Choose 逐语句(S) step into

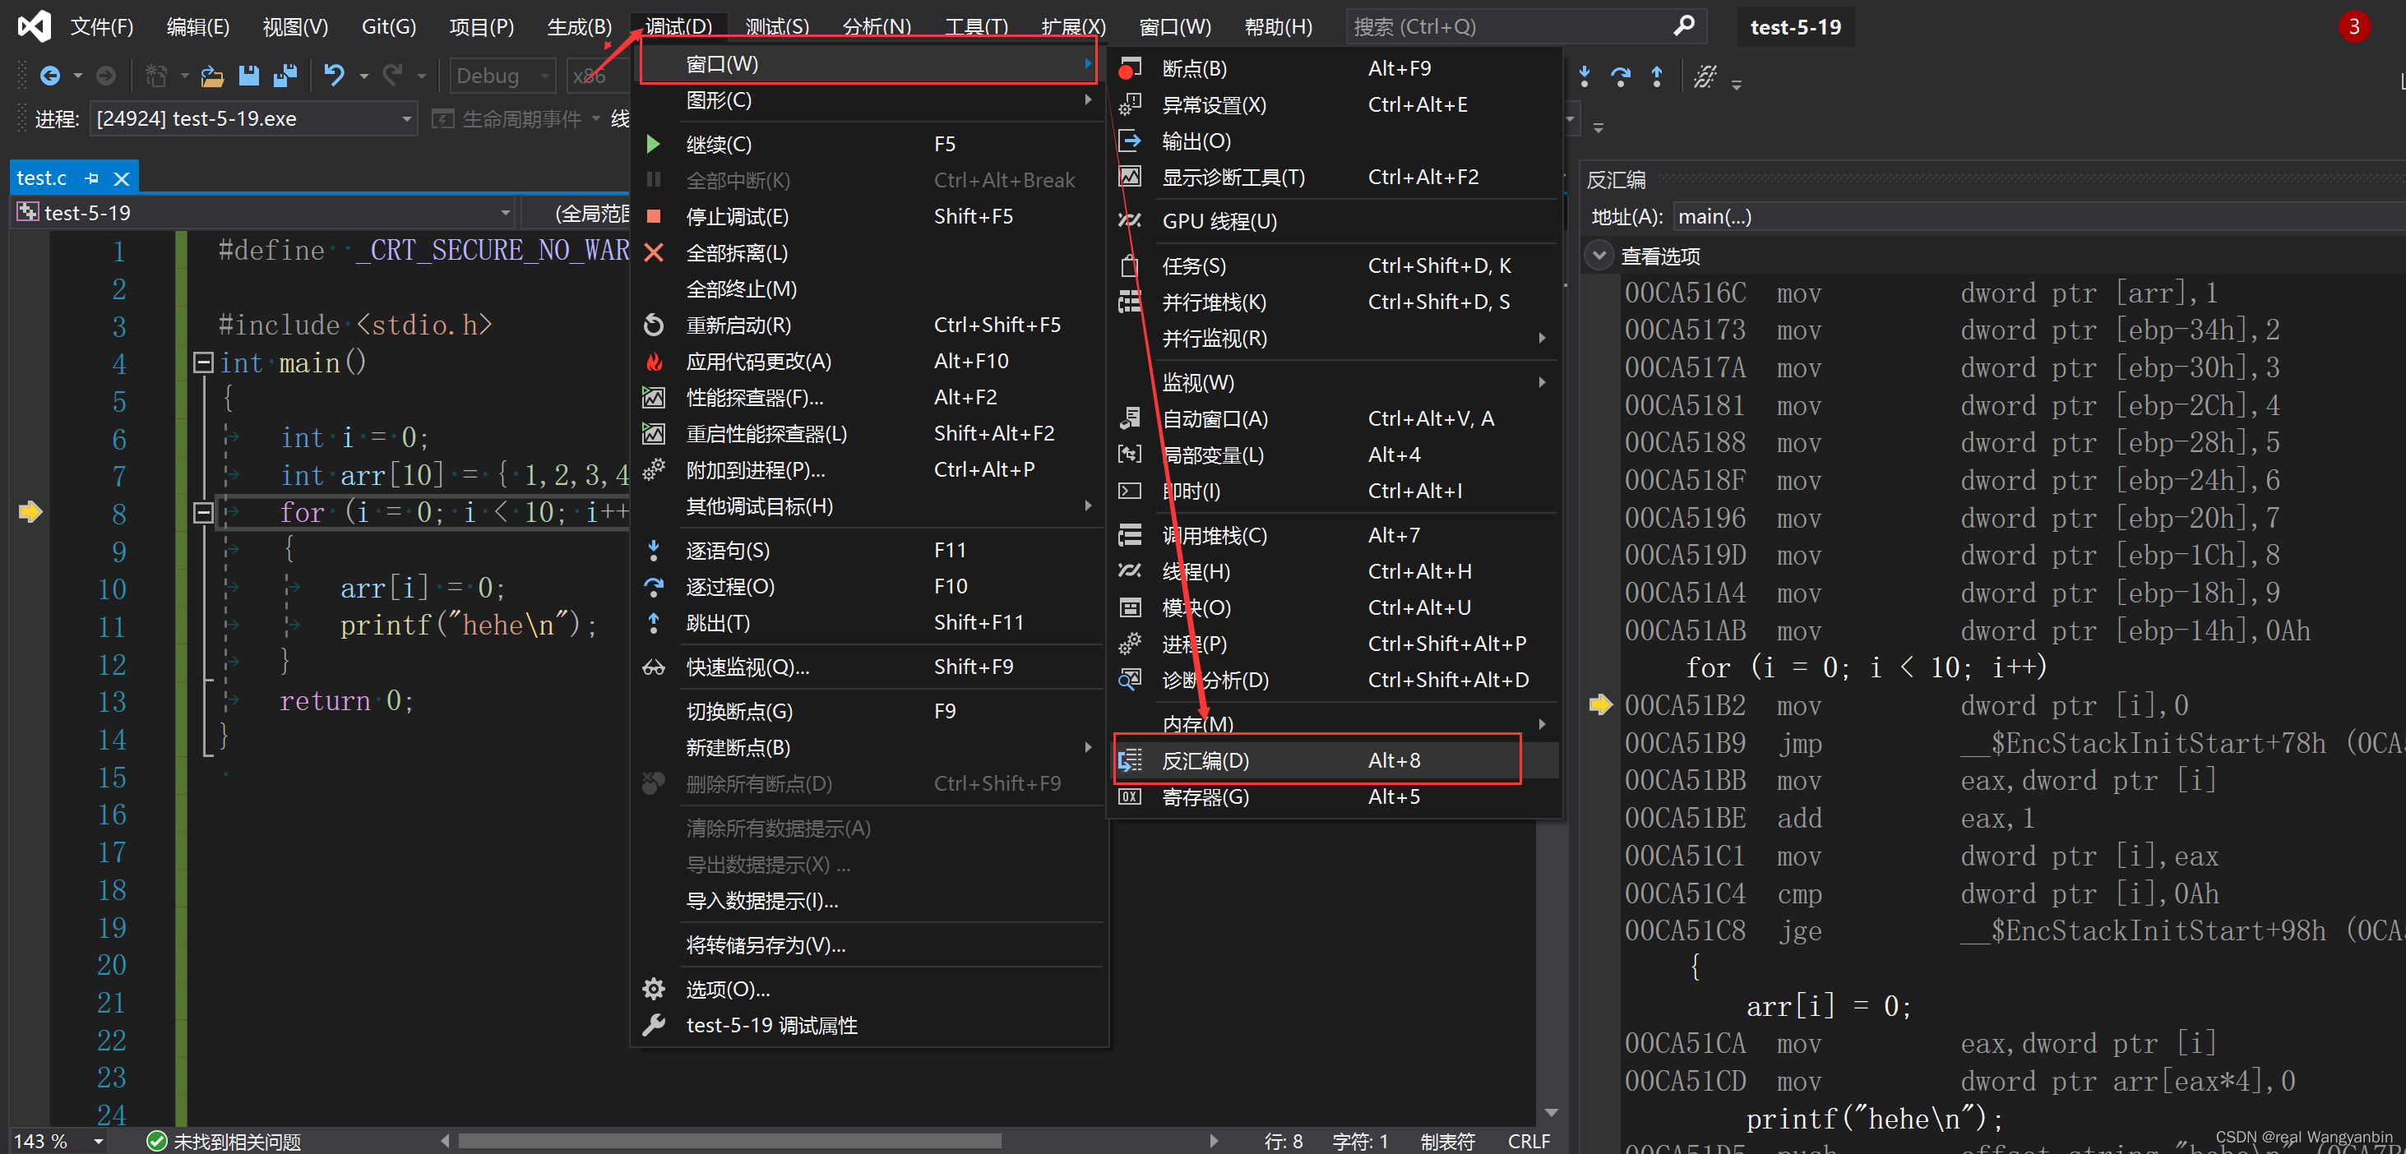tap(868, 551)
